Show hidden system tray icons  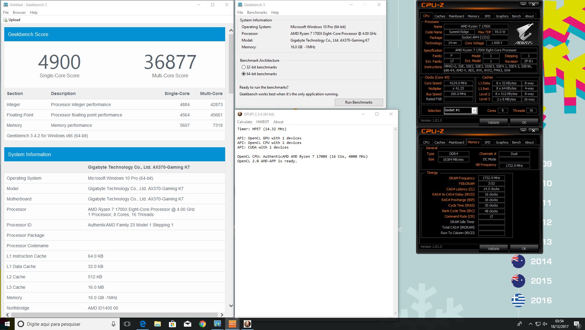(x=530, y=324)
